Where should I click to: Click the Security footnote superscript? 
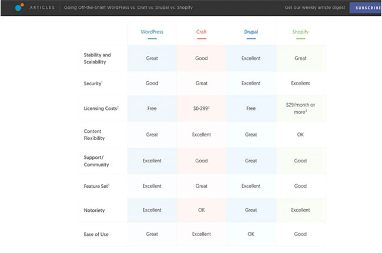102,82
